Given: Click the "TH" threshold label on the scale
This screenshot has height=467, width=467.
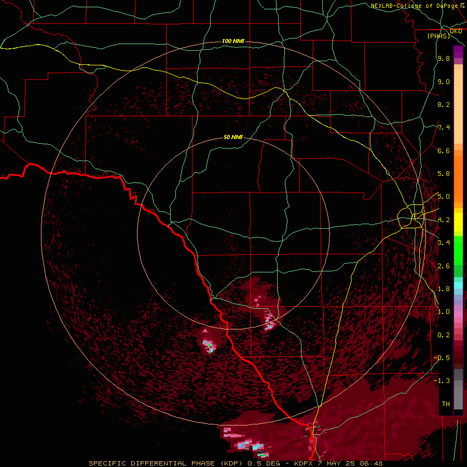Looking at the screenshot, I should [x=446, y=404].
